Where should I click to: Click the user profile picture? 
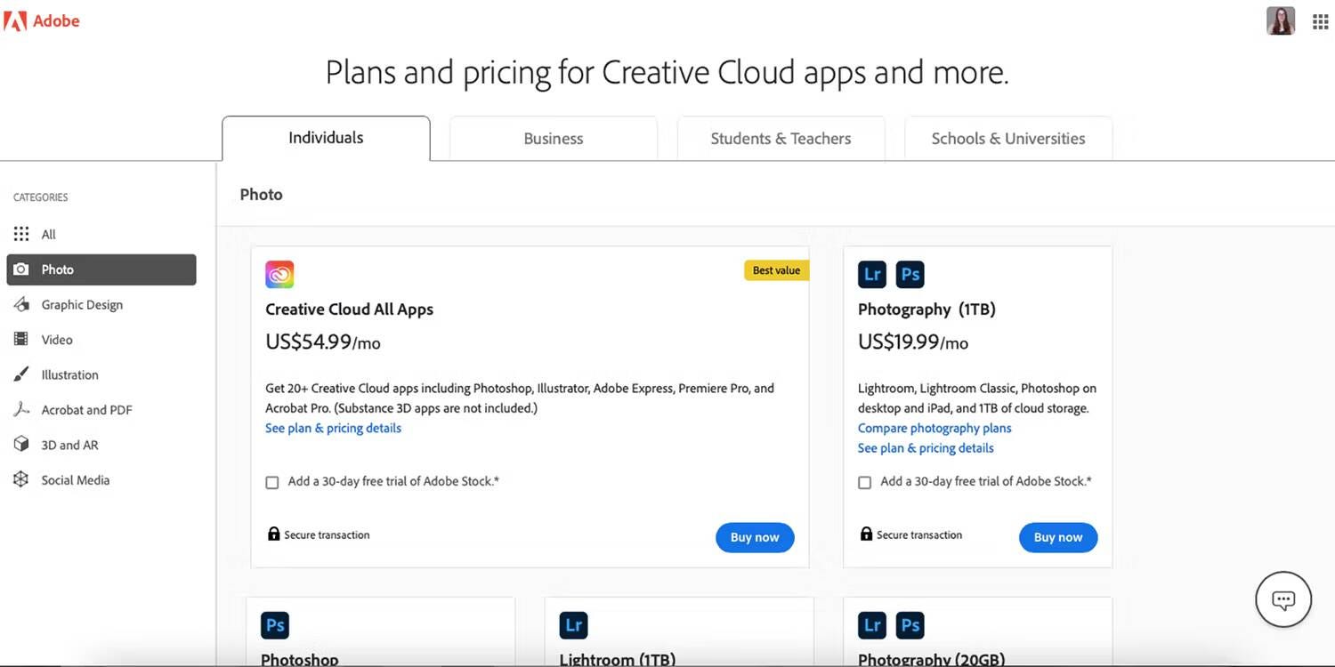tap(1280, 20)
